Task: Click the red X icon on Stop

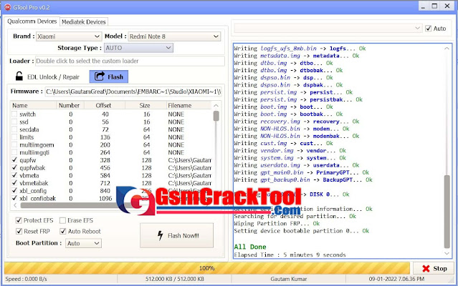Action: [x=426, y=269]
